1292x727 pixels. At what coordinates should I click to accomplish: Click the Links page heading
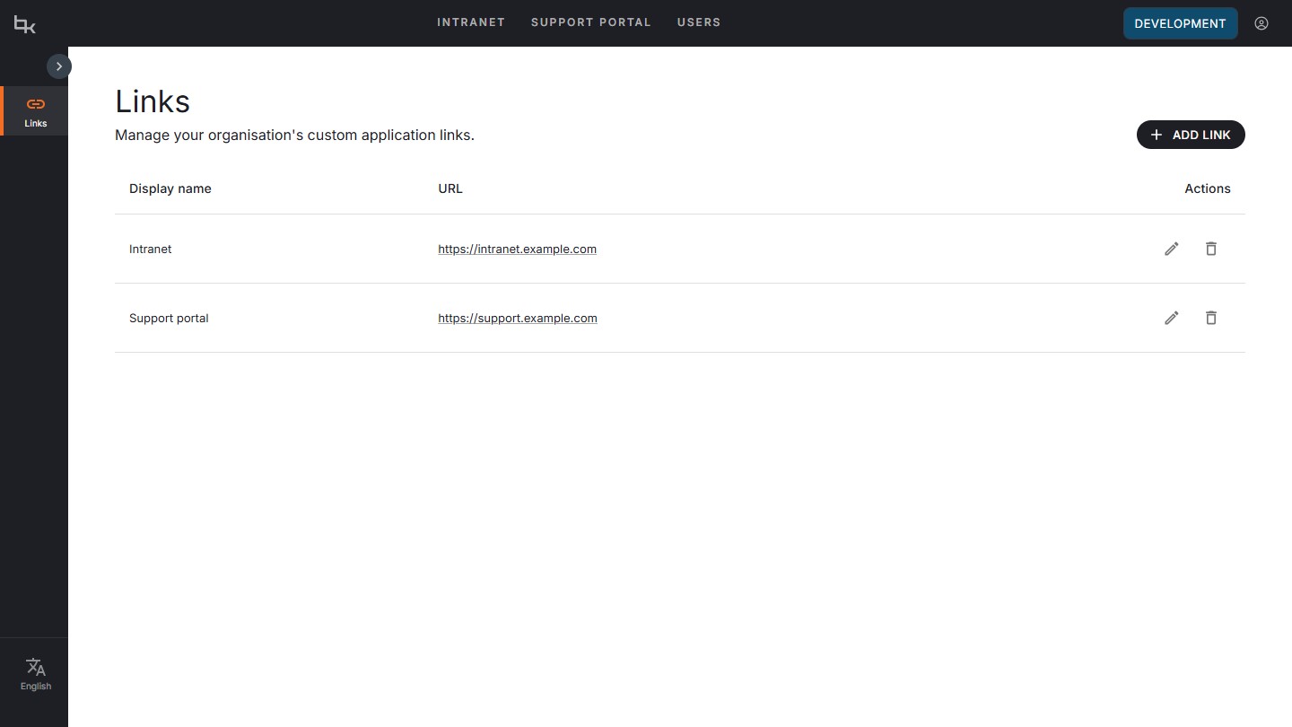point(153,101)
